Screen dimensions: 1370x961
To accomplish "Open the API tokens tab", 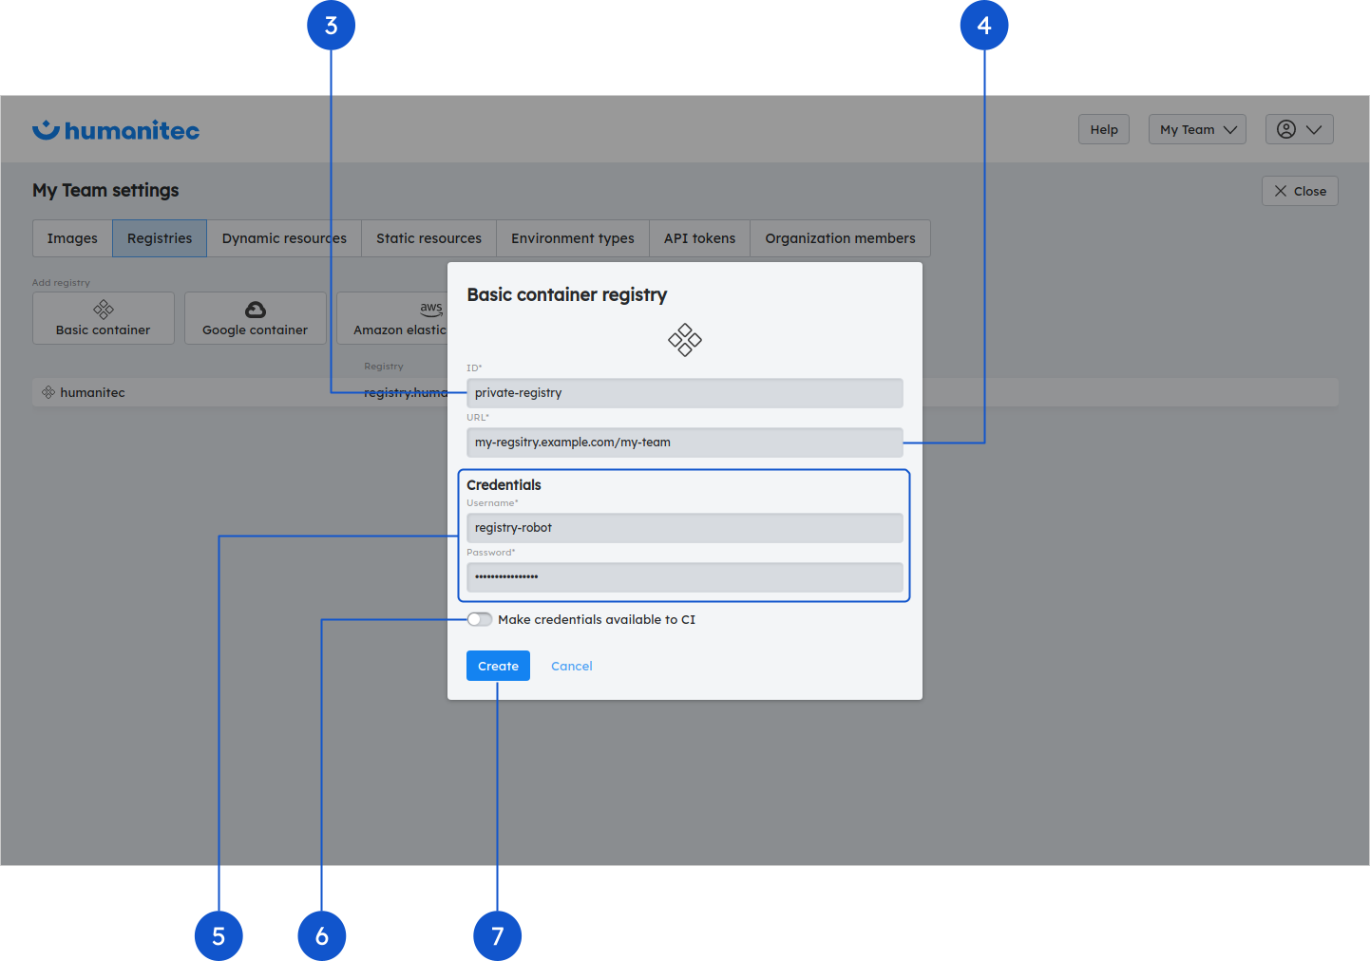I will [x=699, y=238].
